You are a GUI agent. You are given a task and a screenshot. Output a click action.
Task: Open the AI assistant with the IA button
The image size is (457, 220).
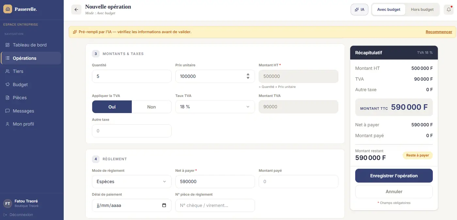click(x=359, y=9)
